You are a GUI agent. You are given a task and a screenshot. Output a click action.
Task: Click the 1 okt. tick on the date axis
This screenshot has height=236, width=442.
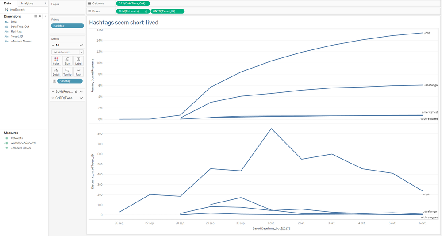271,223
